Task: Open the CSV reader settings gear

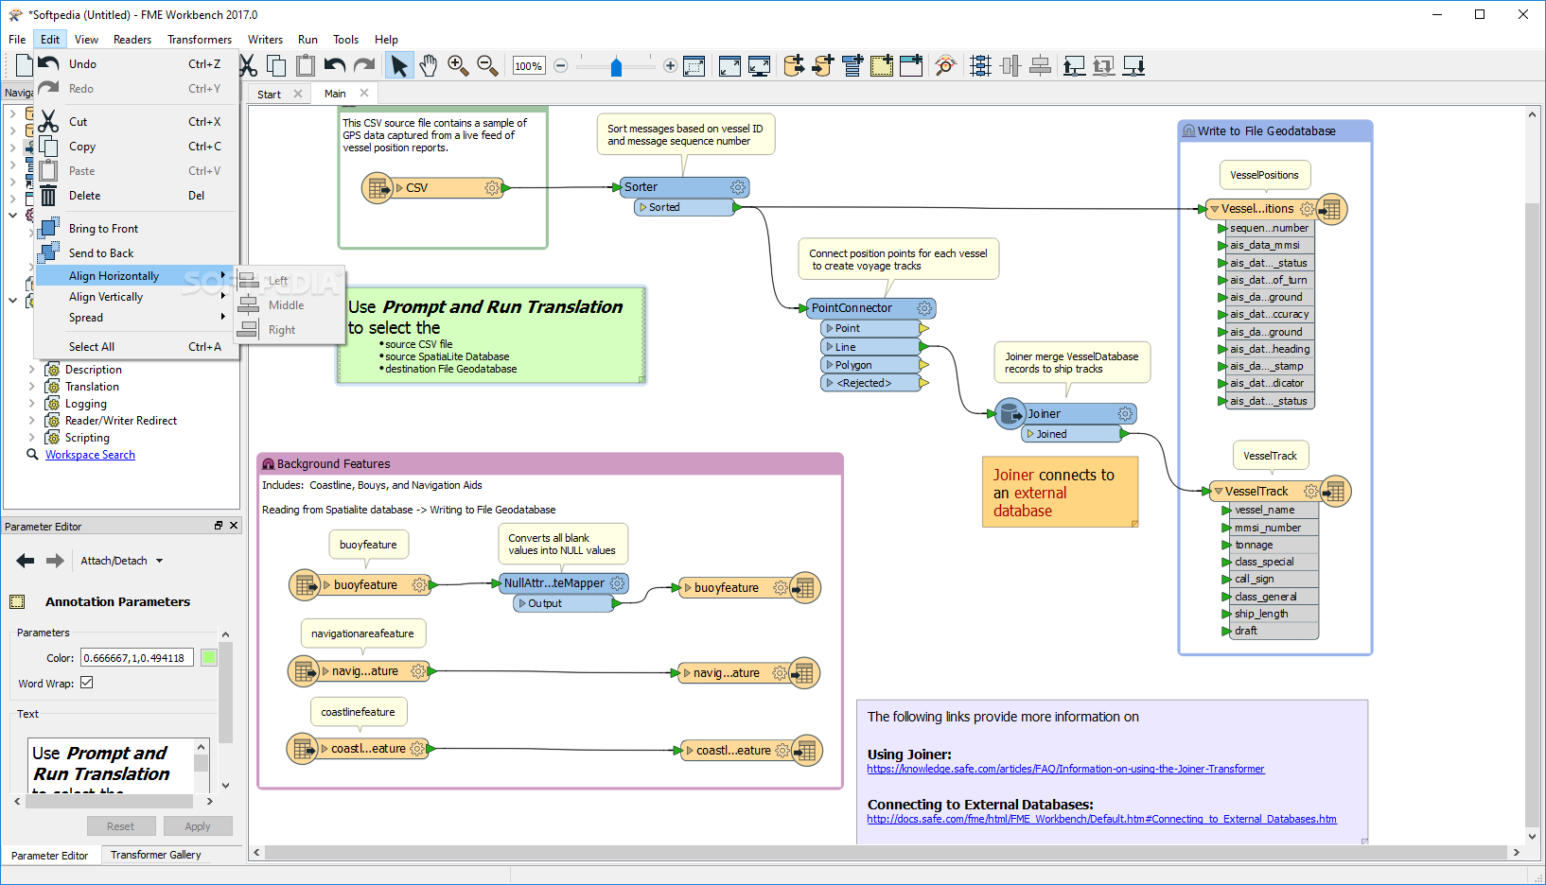Action: (x=492, y=188)
